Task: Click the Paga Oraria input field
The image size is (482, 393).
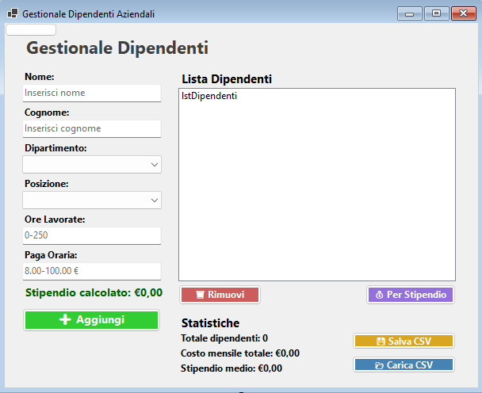Action: [92, 271]
